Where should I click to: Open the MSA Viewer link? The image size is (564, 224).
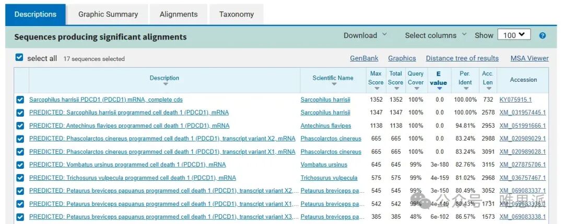click(530, 58)
